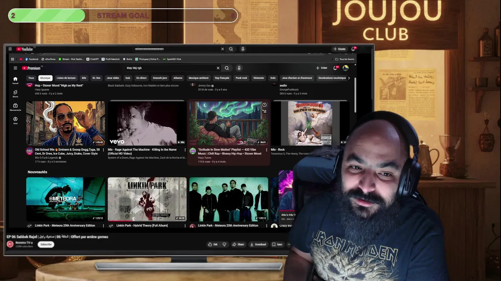Open the Meteora20 logo thumbnail
Screen dimensions: 501x281
pos(65,199)
